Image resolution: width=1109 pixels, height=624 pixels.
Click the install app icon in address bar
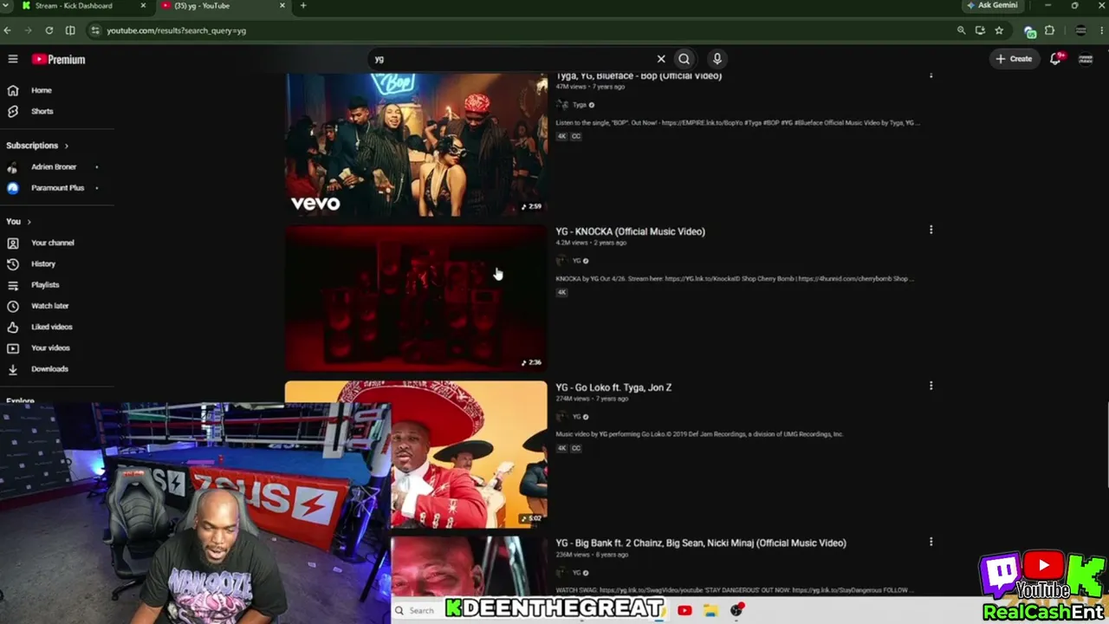(980, 30)
